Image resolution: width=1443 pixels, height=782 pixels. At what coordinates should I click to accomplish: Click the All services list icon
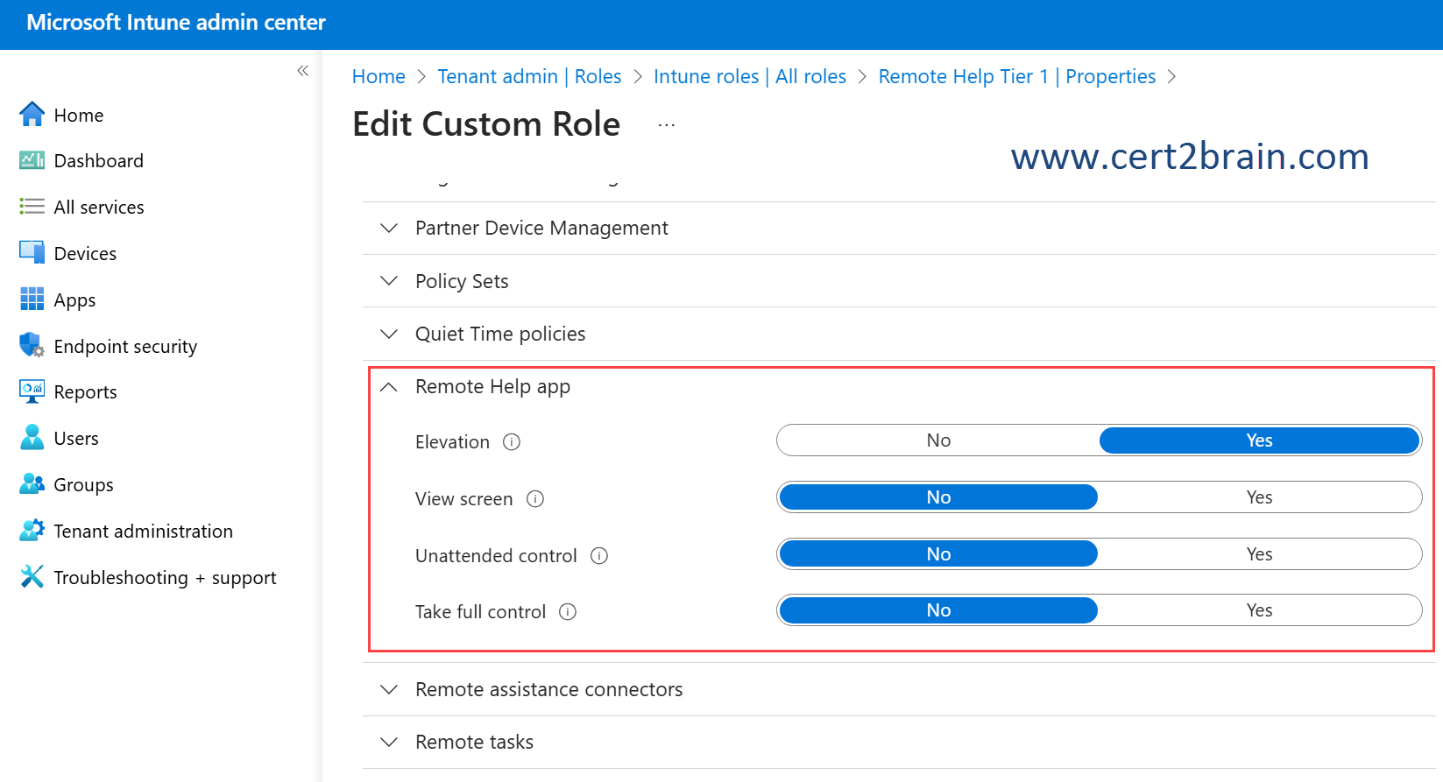[x=32, y=207]
